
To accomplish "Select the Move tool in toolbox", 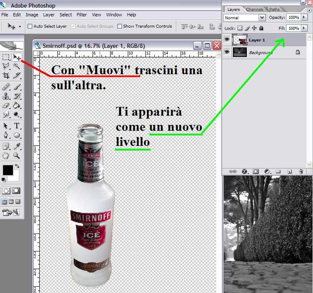I will pos(17,57).
